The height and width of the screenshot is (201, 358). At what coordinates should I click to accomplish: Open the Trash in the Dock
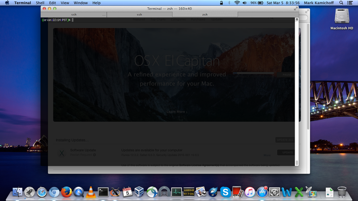342,192
